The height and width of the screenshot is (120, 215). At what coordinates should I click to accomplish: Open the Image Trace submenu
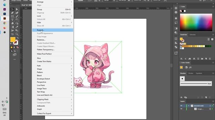click(x=53, y=89)
